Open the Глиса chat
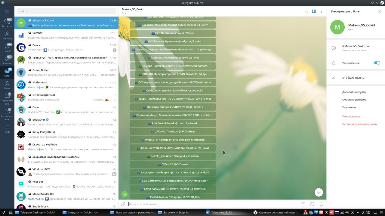385x216 pixels. click(66, 47)
